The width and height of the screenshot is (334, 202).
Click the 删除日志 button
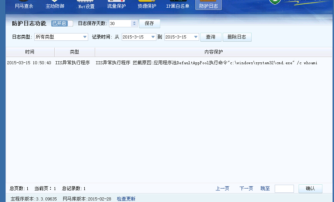pyautogui.click(x=237, y=37)
